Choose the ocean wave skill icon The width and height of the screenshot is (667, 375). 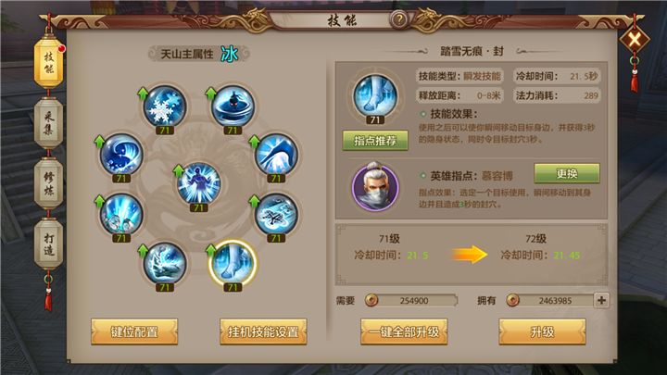tap(121, 155)
